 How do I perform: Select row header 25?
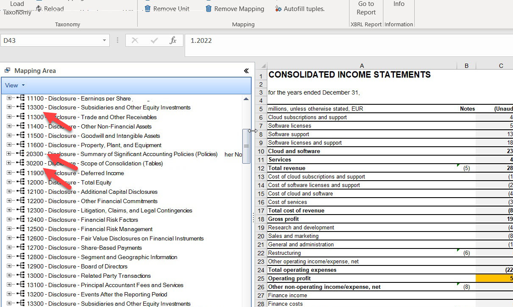coord(261,278)
